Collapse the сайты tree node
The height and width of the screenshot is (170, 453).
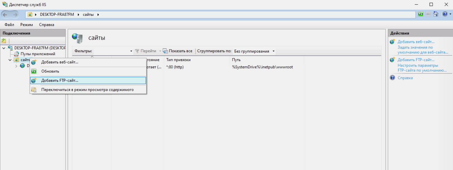point(10,60)
